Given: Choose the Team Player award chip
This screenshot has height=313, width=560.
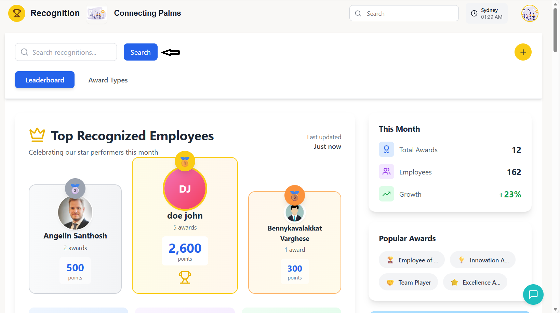Looking at the screenshot, I should [x=408, y=282].
